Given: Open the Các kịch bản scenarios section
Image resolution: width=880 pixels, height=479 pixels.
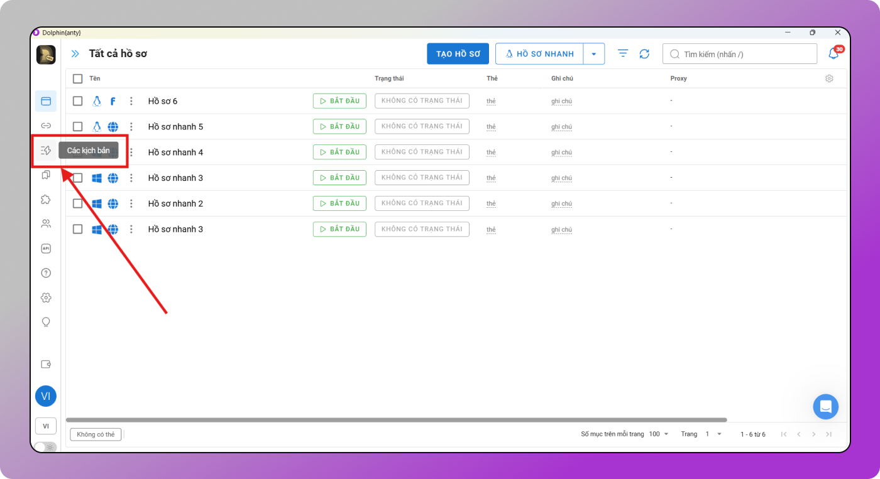Looking at the screenshot, I should [45, 150].
